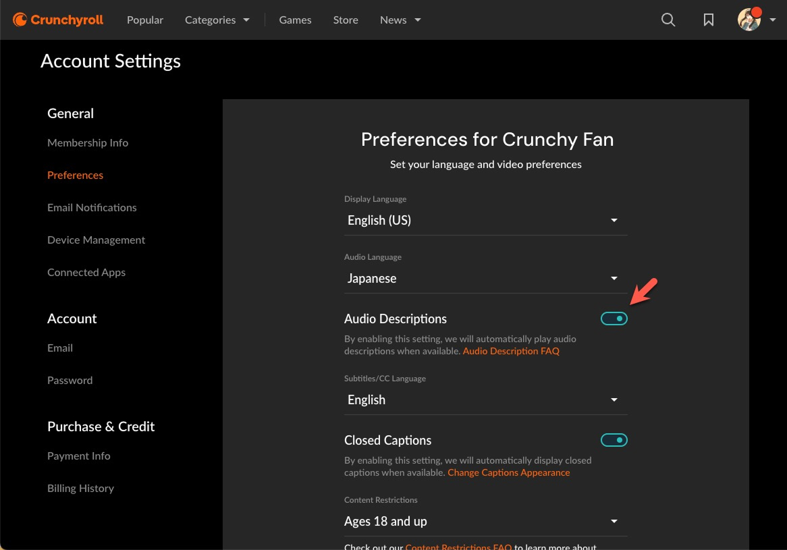Select Billing History in sidebar

(x=80, y=488)
